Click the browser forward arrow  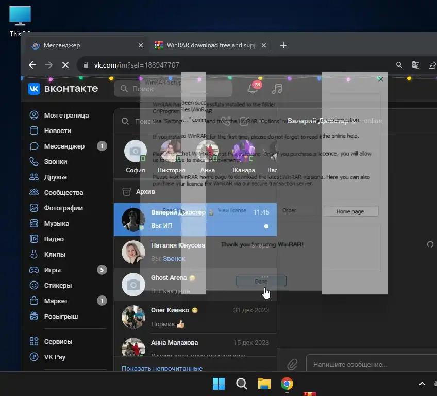(x=49, y=65)
